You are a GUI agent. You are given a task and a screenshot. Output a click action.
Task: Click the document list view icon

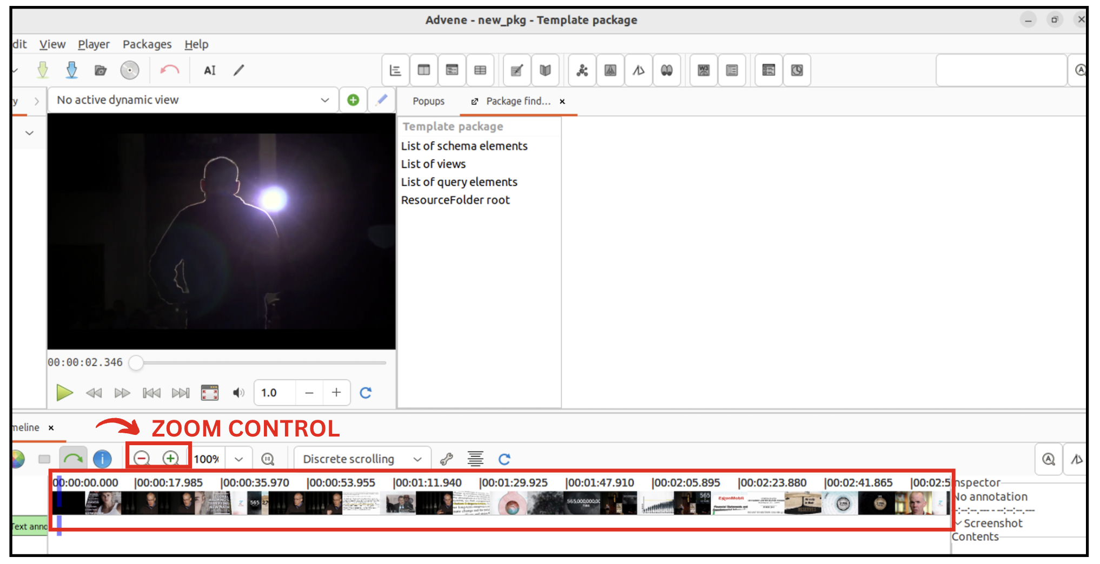pos(732,70)
